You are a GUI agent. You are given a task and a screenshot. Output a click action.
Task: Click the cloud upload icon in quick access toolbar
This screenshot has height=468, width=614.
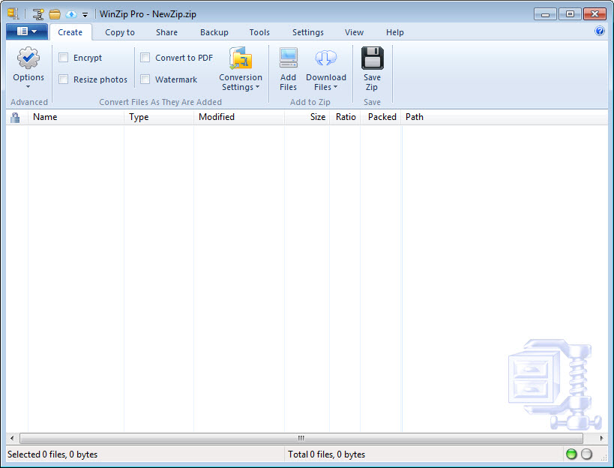pyautogui.click(x=71, y=14)
